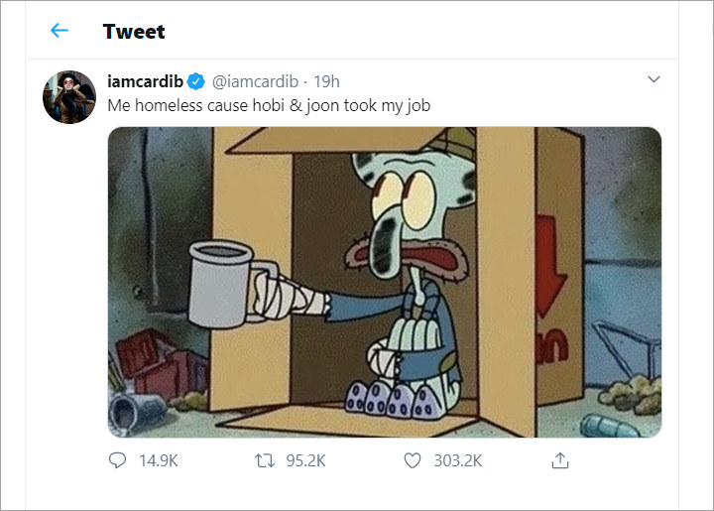View the 303.2K likes count

(457, 461)
